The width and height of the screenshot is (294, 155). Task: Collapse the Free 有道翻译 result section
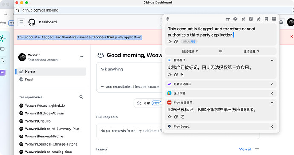pos(272,102)
